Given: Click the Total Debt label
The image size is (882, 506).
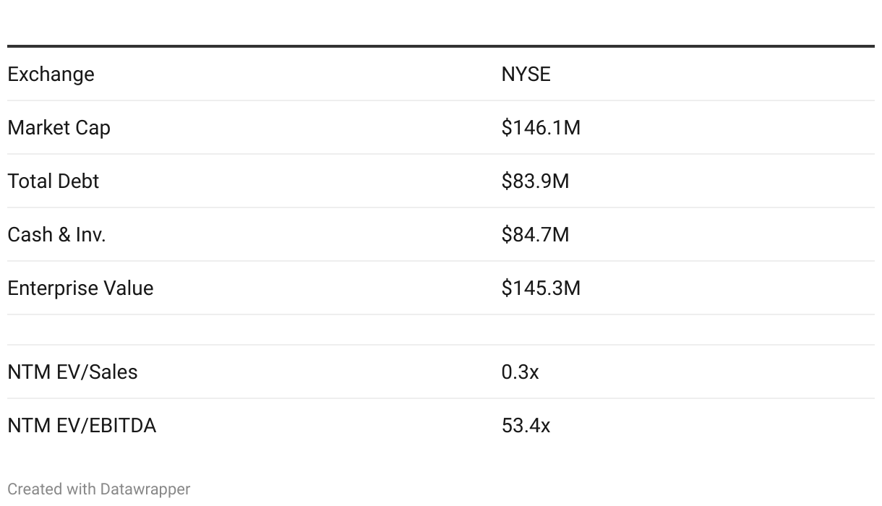Looking at the screenshot, I should point(53,181).
